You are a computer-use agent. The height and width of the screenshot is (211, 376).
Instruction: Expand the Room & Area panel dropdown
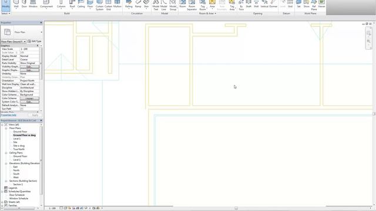[x=207, y=13]
